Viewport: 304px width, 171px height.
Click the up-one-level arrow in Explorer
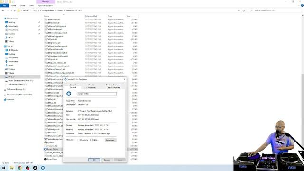[15, 10]
